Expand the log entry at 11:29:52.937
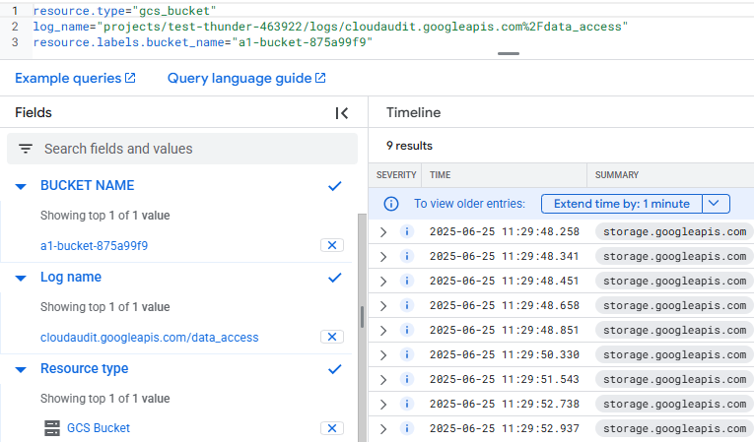Image resolution: width=754 pixels, height=442 pixels. pyautogui.click(x=383, y=429)
